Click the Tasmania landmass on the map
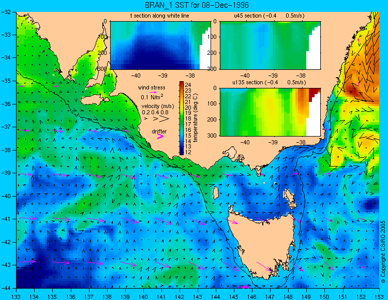 [x=261, y=244]
